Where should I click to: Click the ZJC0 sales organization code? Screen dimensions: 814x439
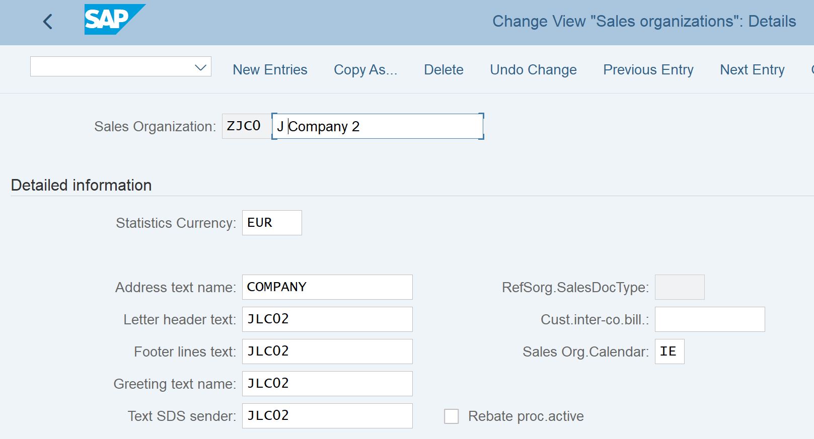[245, 126]
